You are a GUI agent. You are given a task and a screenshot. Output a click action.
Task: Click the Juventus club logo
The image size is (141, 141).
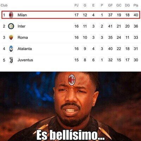coord(11,60)
